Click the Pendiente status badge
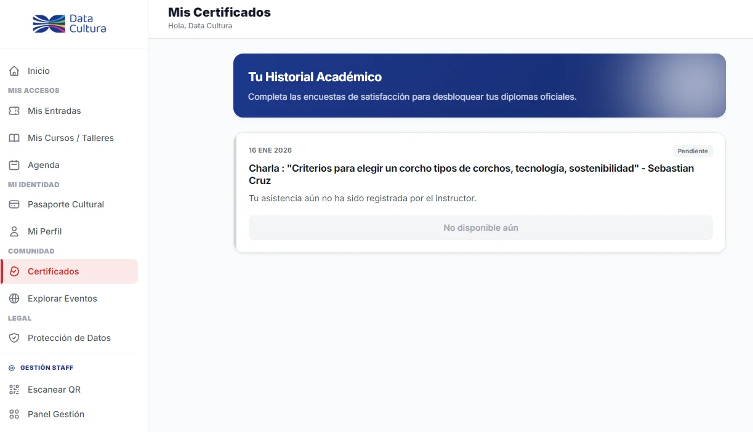 coord(692,151)
